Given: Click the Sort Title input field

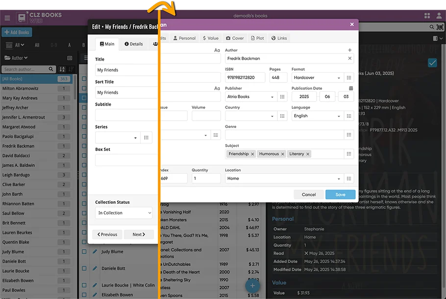Looking at the screenshot, I should (126, 92).
